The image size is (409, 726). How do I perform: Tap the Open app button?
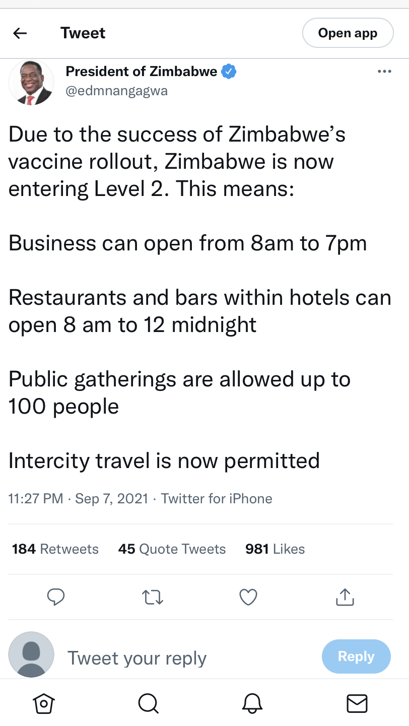[x=348, y=33]
